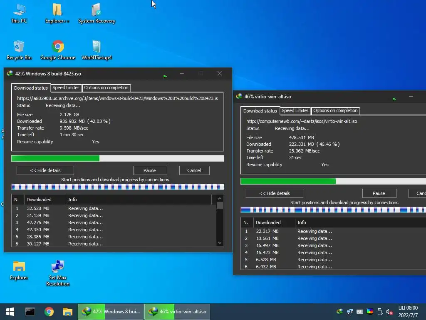Screen dimensions: 426x320
Task: Click the IDM tray icon
Action: (339, 312)
